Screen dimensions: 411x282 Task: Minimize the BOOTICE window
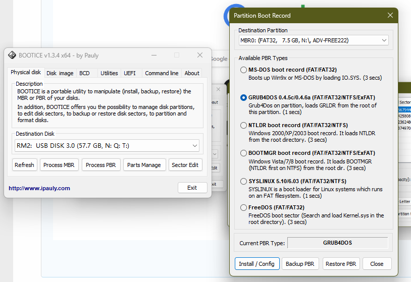153,55
